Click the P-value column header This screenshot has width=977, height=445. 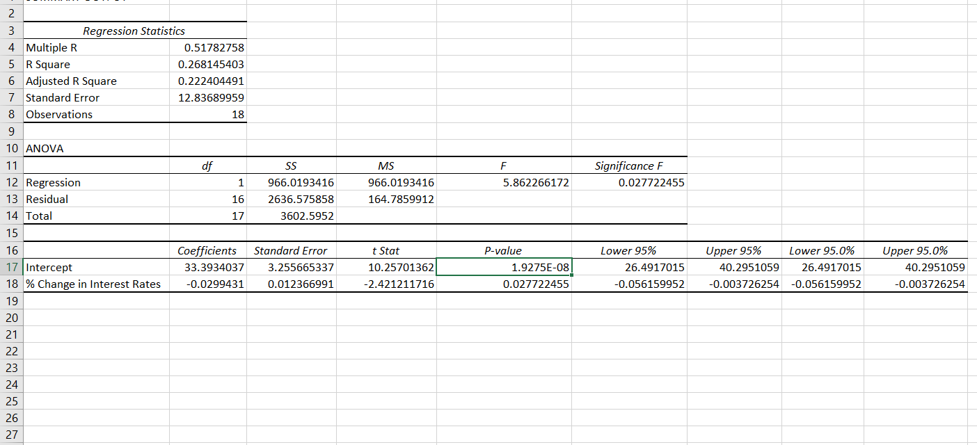504,250
